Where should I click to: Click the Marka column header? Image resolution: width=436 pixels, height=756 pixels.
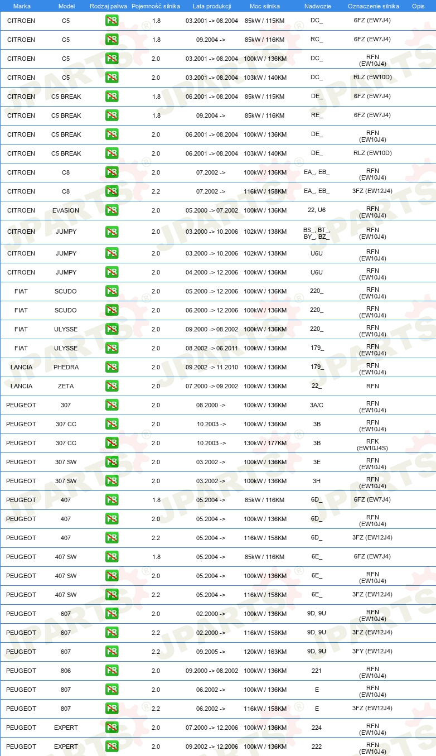[x=22, y=6]
